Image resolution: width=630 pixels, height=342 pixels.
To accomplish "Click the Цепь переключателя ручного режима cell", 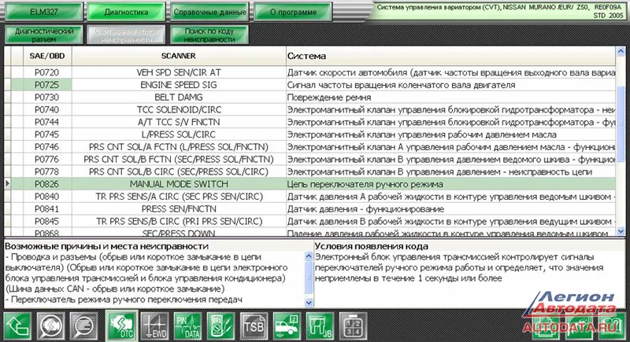I will 450,185.
